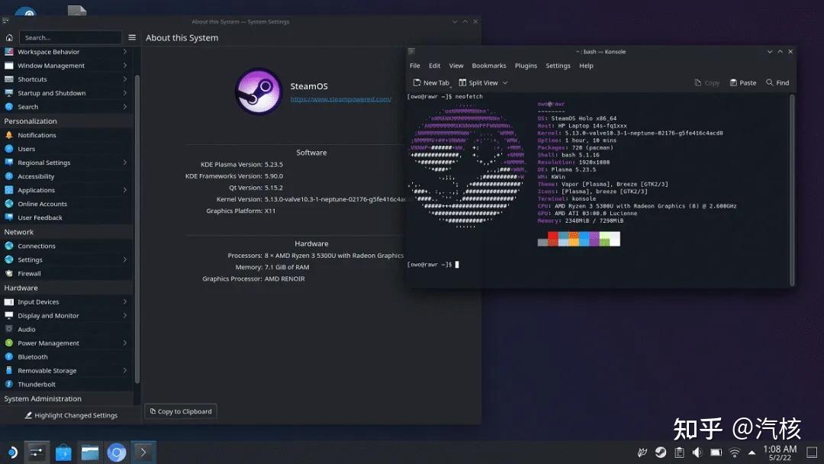824x464 pixels.
Task: Click the Copy to Clipboard button
Action: pyautogui.click(x=180, y=411)
